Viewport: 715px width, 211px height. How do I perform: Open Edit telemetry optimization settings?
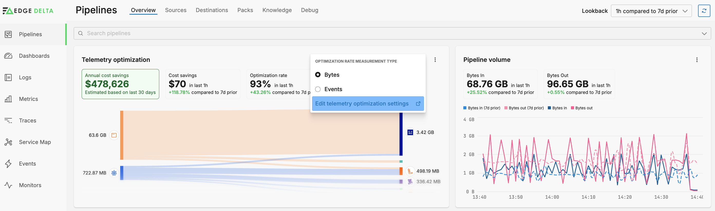[368, 104]
